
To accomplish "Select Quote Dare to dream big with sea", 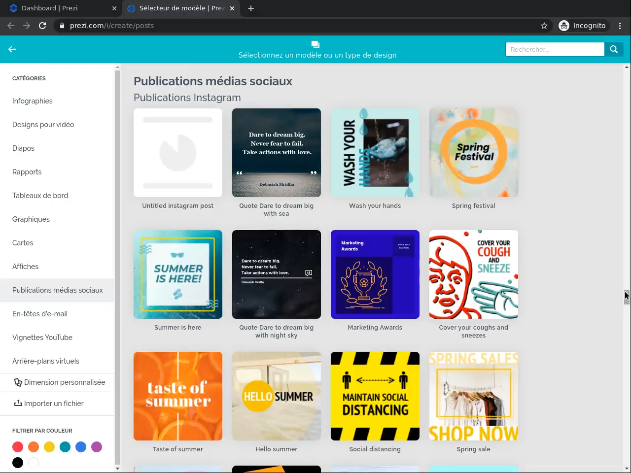I will [277, 153].
